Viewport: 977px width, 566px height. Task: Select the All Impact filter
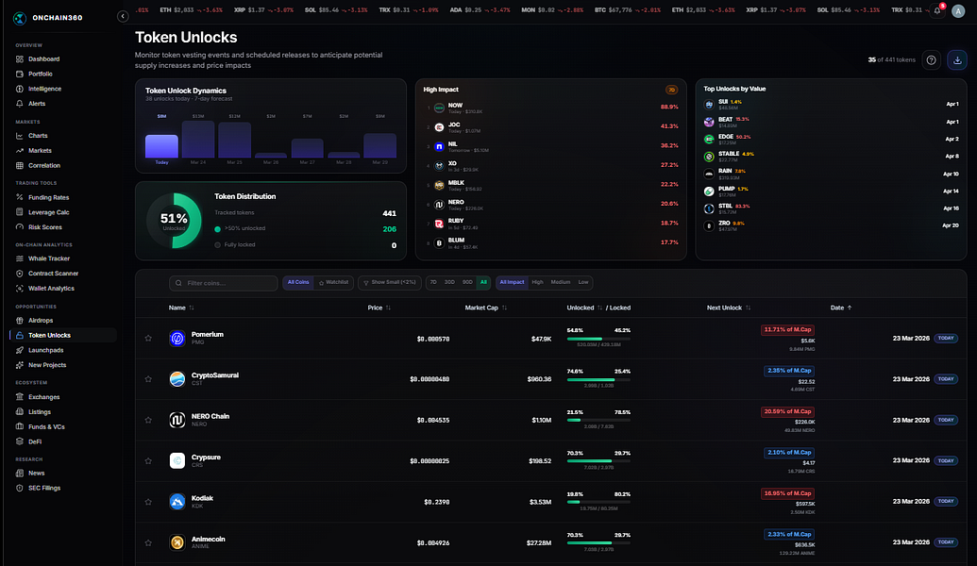[x=513, y=283]
